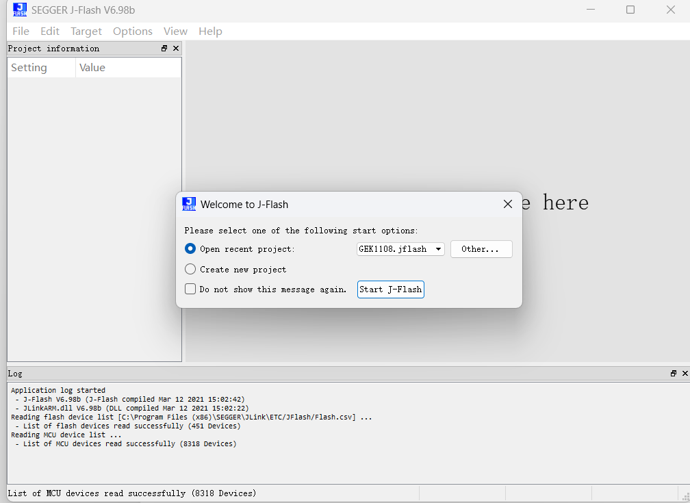690x503 pixels.
Task: Close the SEGGER J-Flash main window
Action: pos(671,10)
